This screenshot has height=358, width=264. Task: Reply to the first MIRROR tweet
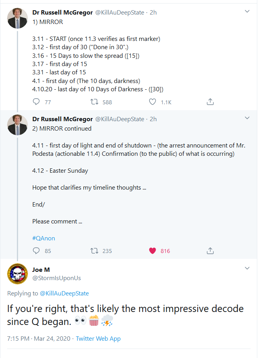[37, 102]
